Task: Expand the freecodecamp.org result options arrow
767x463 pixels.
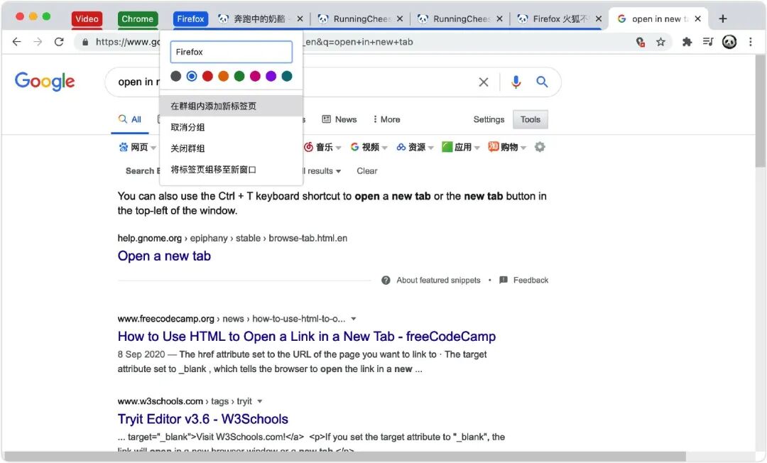Action: [354, 319]
